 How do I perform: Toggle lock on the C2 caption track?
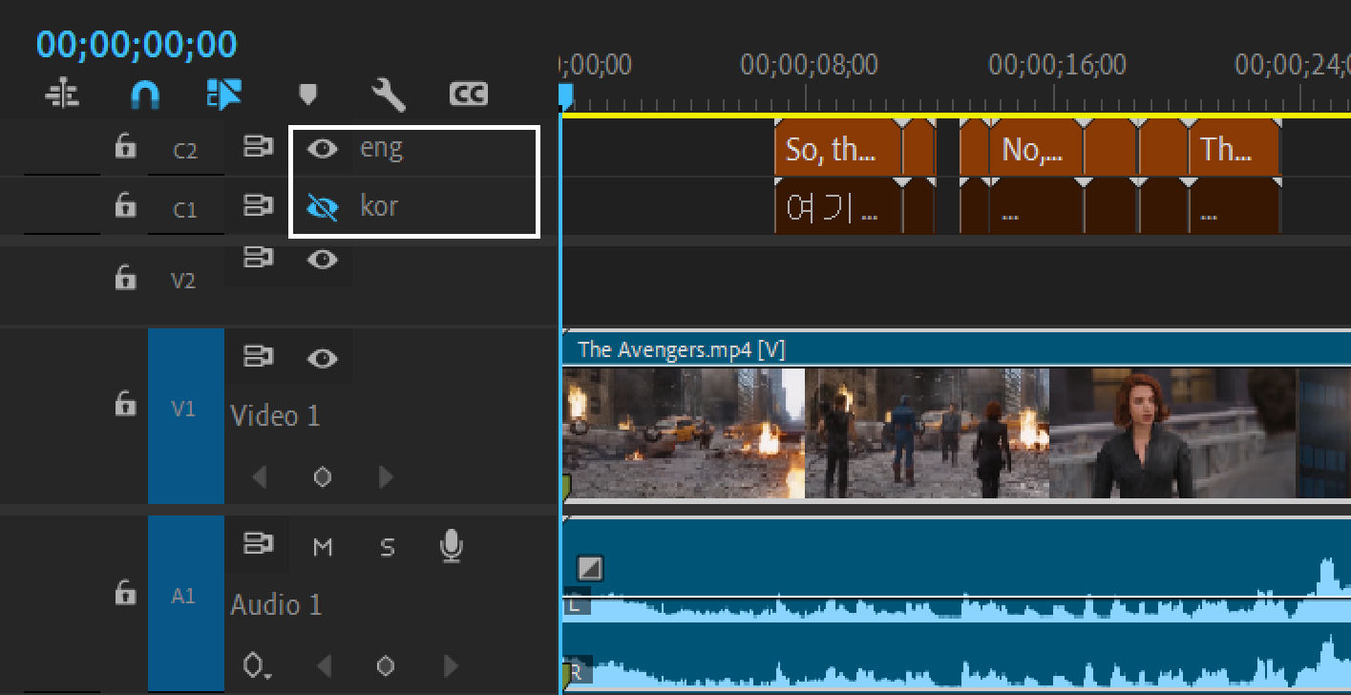pos(125,146)
